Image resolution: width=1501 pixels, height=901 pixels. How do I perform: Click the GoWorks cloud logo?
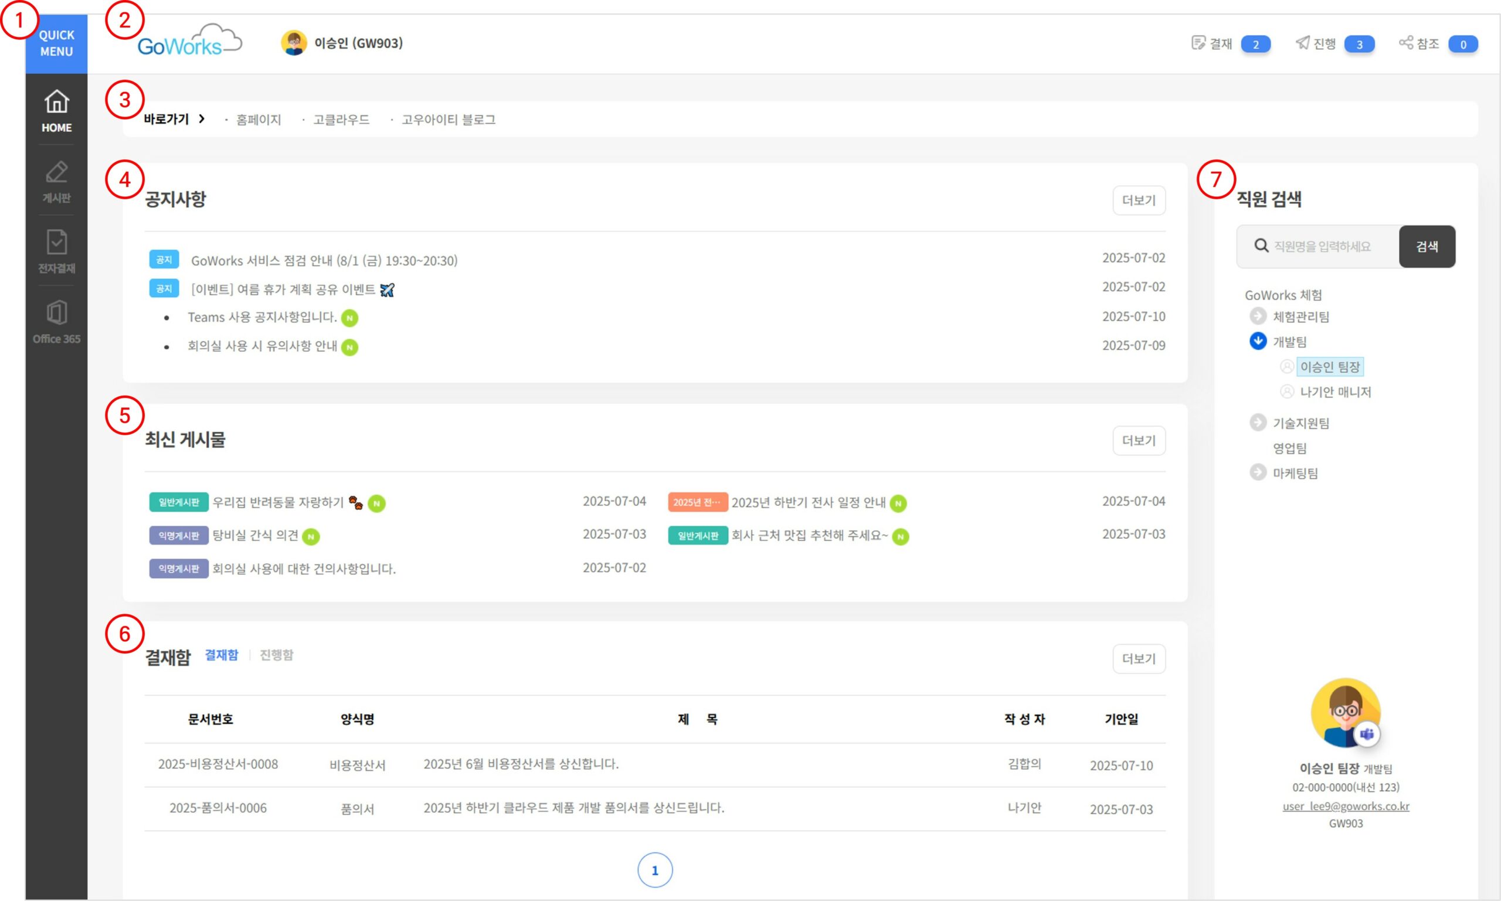(189, 42)
